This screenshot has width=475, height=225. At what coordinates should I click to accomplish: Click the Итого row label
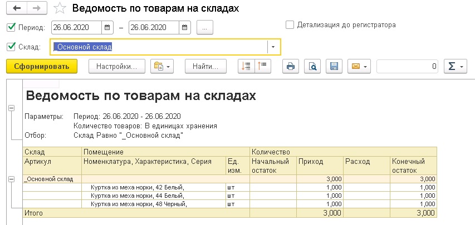(x=34, y=213)
